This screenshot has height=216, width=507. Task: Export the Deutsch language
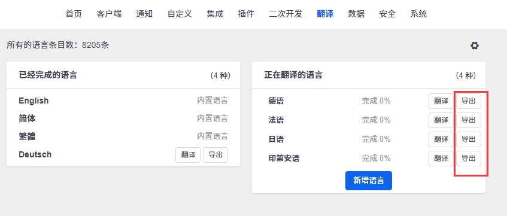coord(215,155)
